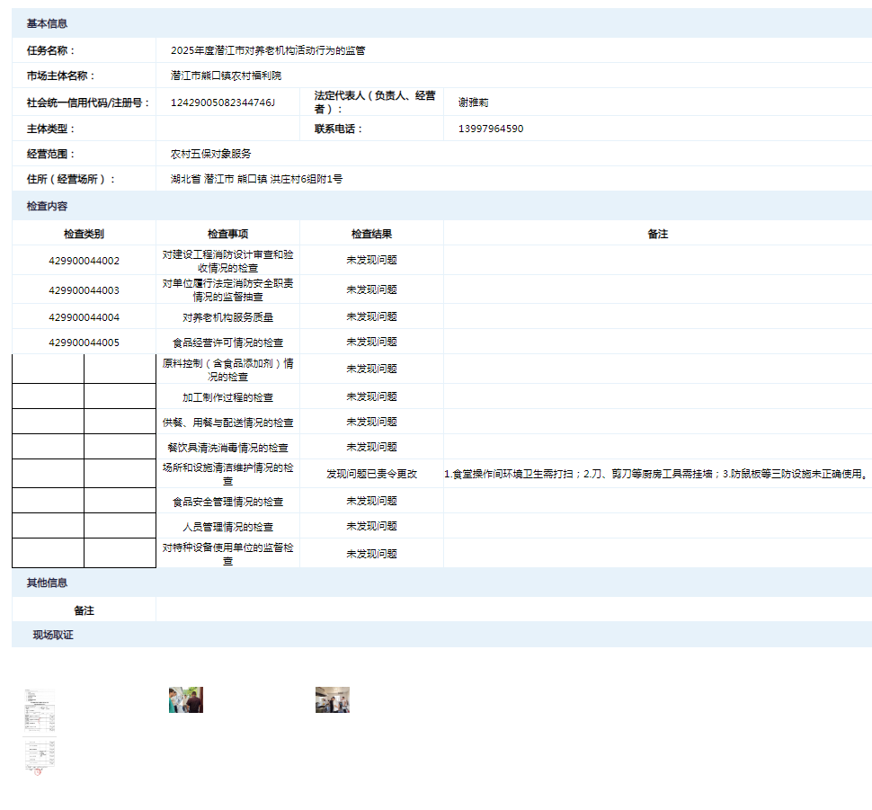The width and height of the screenshot is (872, 810).
Task: View photo of people standing at doorway
Action: click(x=186, y=700)
